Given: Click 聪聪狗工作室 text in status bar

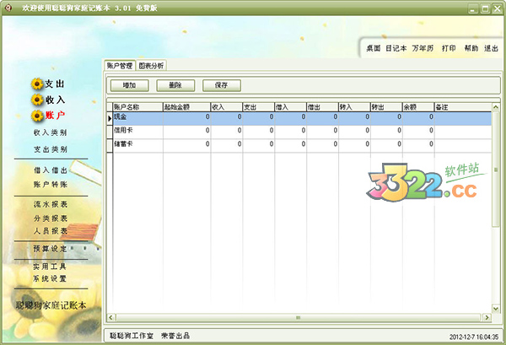Looking at the screenshot, I should 132,336.
